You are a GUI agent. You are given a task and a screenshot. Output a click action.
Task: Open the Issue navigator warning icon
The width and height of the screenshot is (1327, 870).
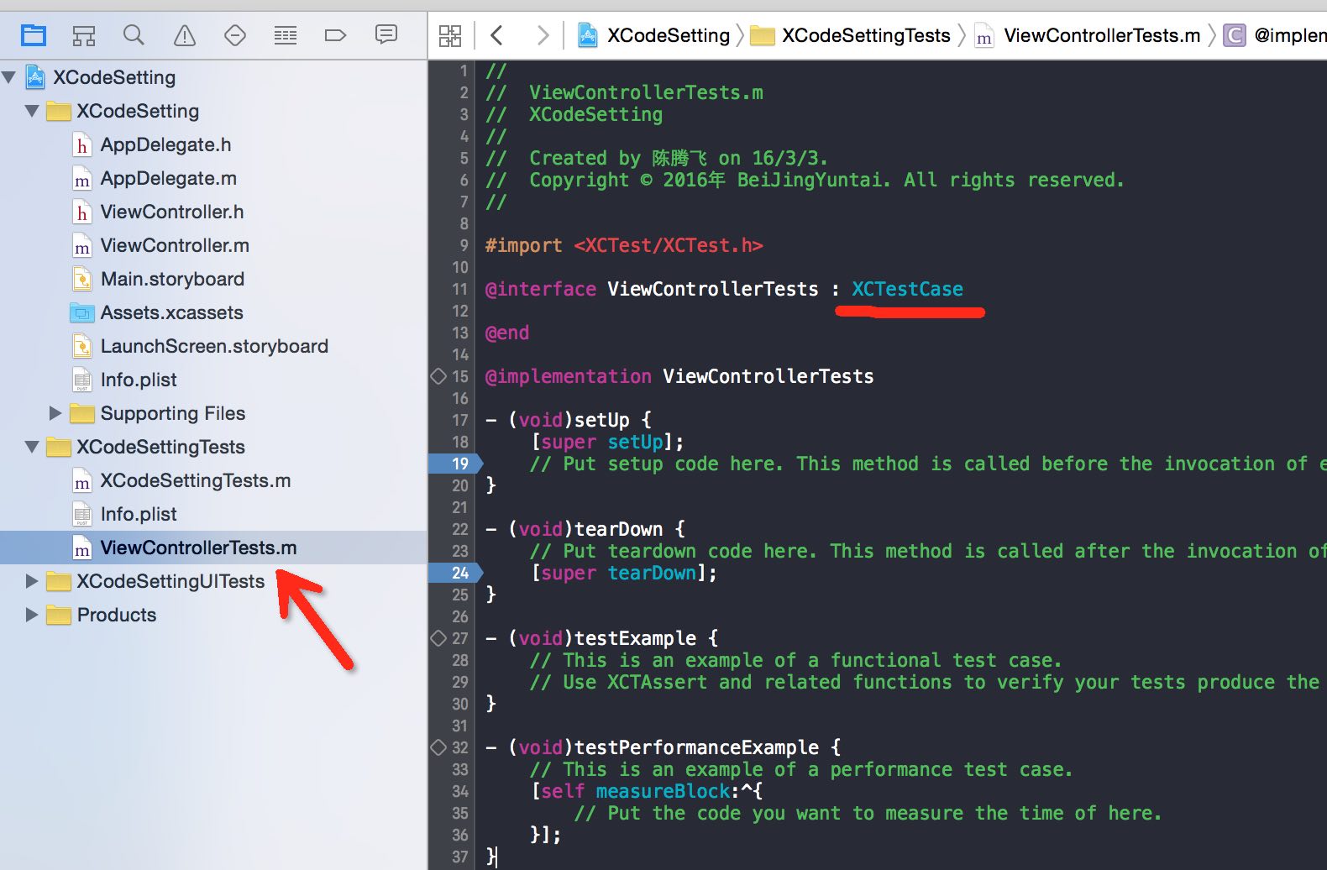click(185, 35)
